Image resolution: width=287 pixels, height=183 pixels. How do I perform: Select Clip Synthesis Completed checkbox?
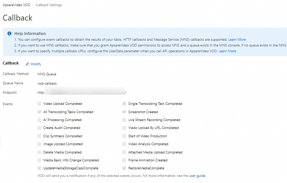(39, 136)
